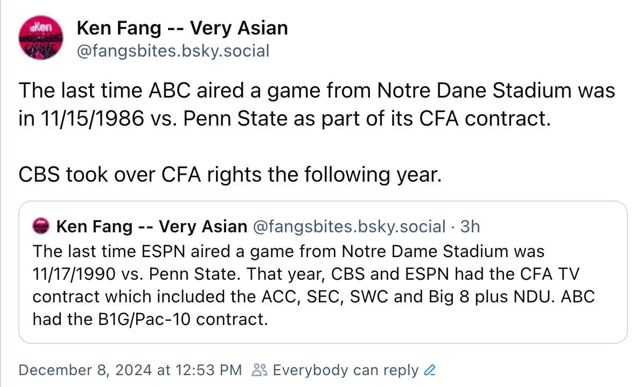The height and width of the screenshot is (387, 643).
Task: Open the 3h timestamp on quoted post
Action: coord(470,226)
